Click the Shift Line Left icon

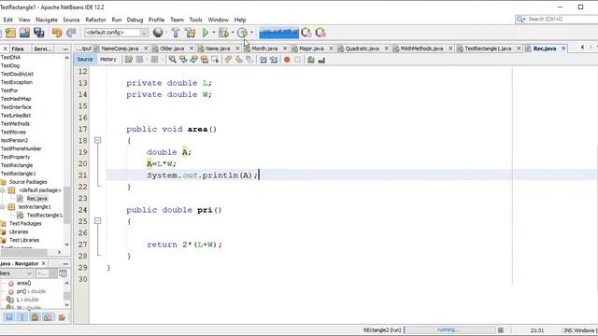pyautogui.click(x=263, y=60)
